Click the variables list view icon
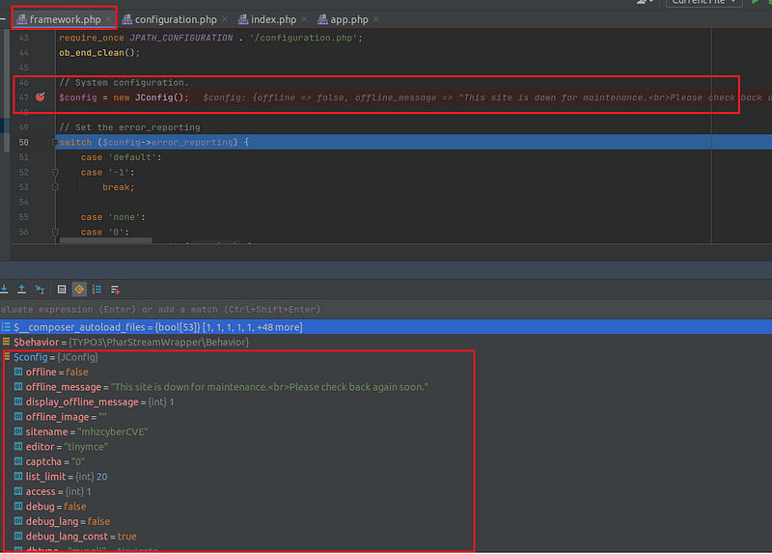Image resolution: width=772 pixels, height=554 pixels. (x=97, y=289)
